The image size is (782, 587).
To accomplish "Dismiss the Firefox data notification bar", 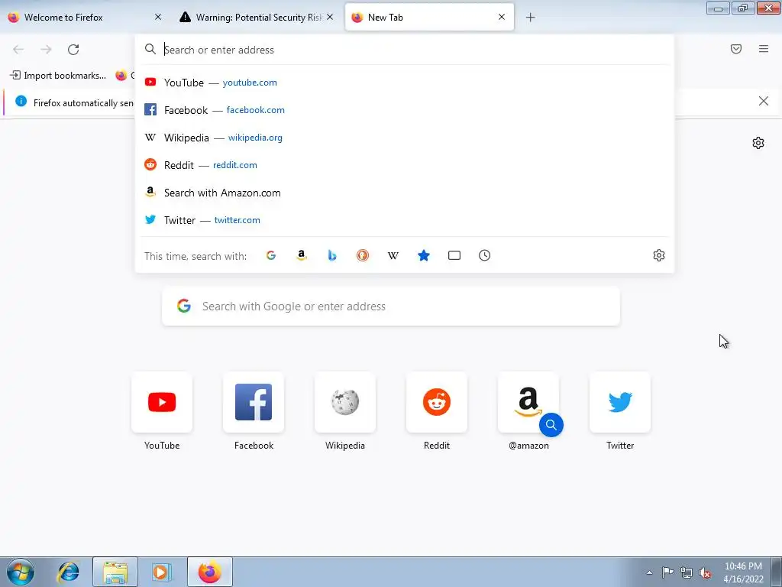I will coord(764,102).
